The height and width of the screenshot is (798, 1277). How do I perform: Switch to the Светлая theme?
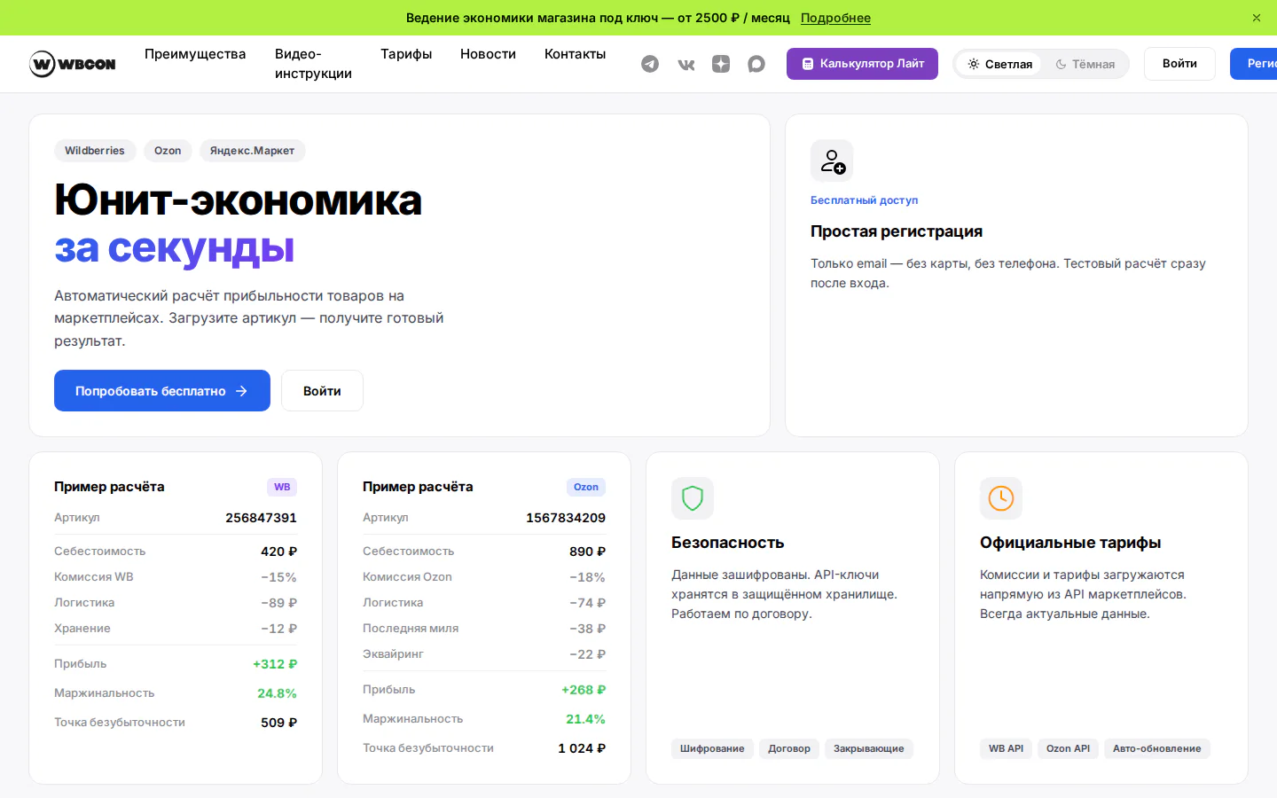[x=999, y=64]
